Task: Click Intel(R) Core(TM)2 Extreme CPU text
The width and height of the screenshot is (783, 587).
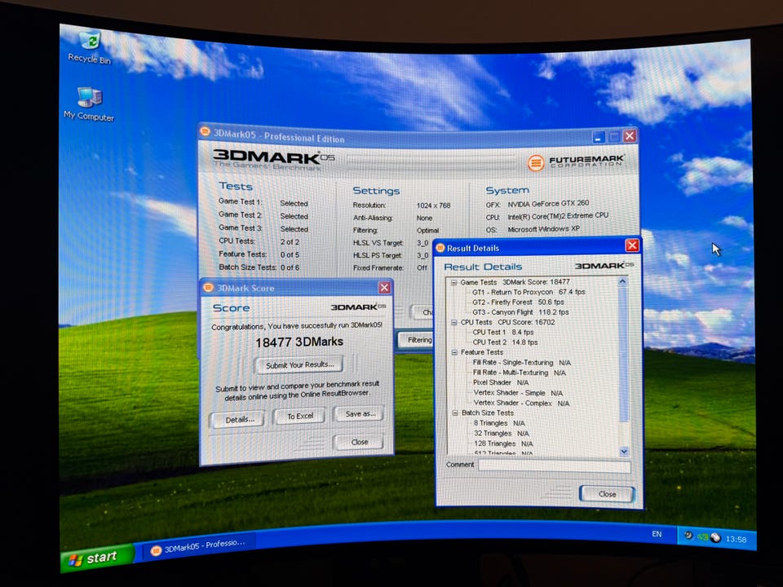Action: click(558, 215)
